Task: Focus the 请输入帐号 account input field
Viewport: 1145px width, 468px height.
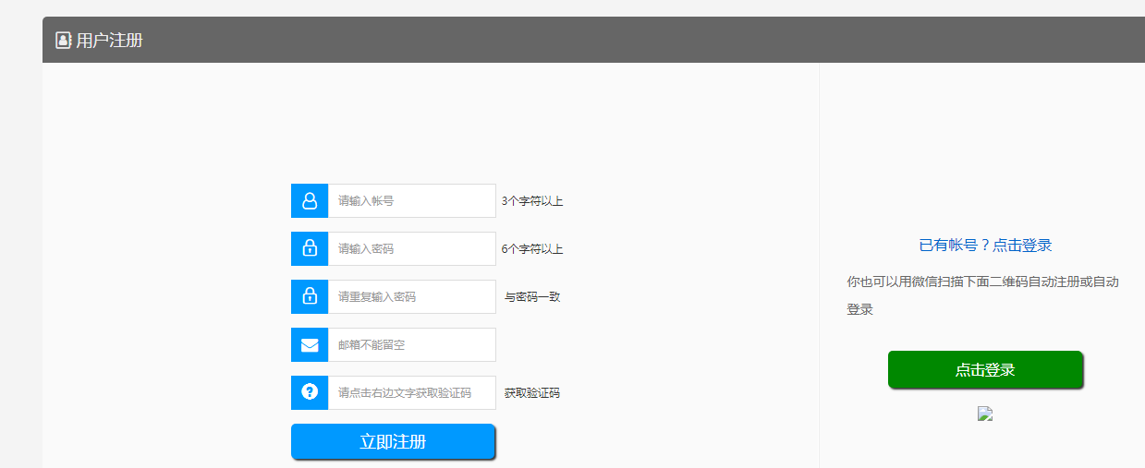Action: (x=411, y=200)
